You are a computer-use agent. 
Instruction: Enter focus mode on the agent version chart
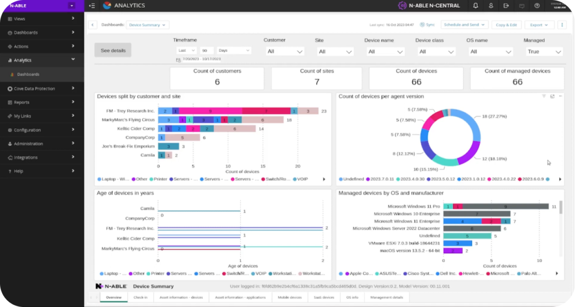tap(552, 96)
